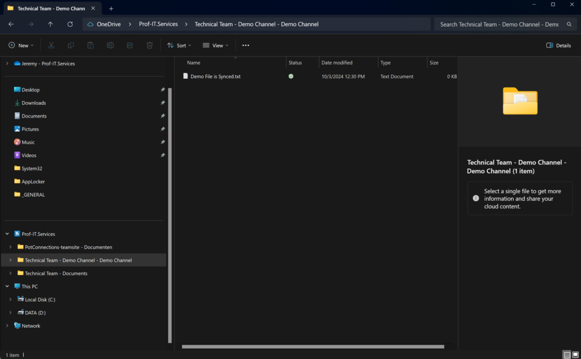Click the Delete trash can icon
Screen dimensions: 581x359
tap(149, 45)
